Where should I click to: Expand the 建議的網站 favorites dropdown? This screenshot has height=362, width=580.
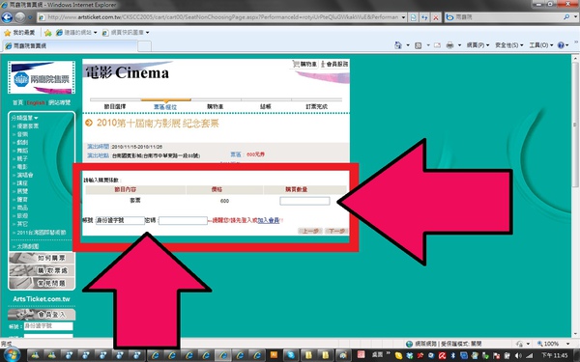[x=95, y=33]
